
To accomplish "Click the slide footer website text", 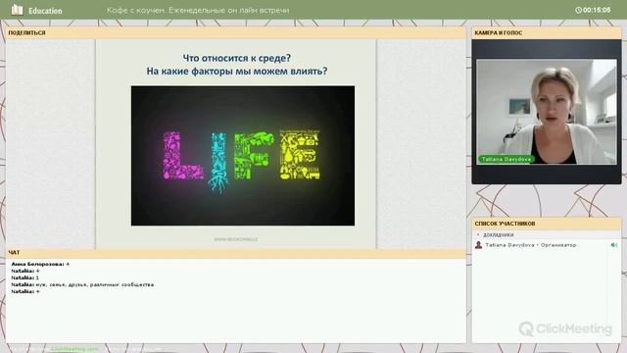I will click(x=236, y=239).
